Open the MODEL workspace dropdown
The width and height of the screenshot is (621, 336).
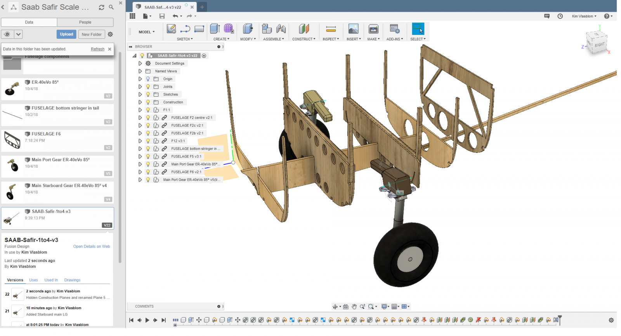147,32
